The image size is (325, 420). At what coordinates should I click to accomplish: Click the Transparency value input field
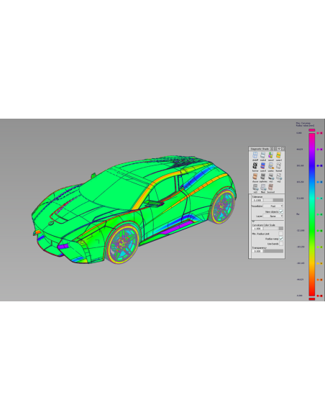[257, 251]
